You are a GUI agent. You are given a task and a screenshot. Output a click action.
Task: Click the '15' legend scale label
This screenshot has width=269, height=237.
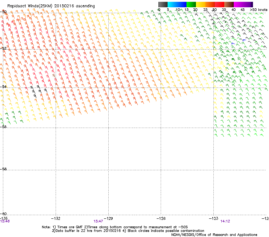[x=186, y=10]
